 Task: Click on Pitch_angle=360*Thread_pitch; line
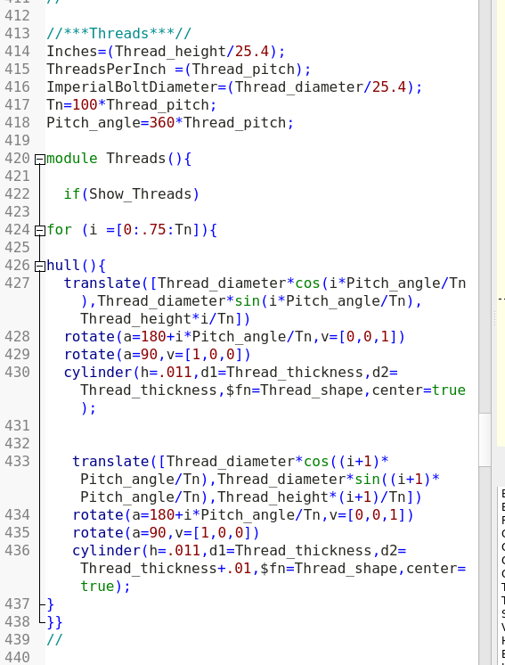[170, 122]
